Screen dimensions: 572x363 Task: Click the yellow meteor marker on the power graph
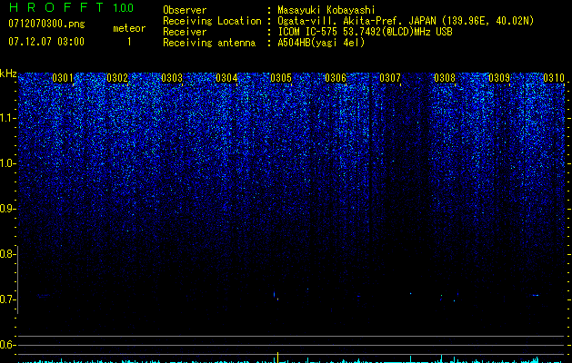[x=278, y=358]
